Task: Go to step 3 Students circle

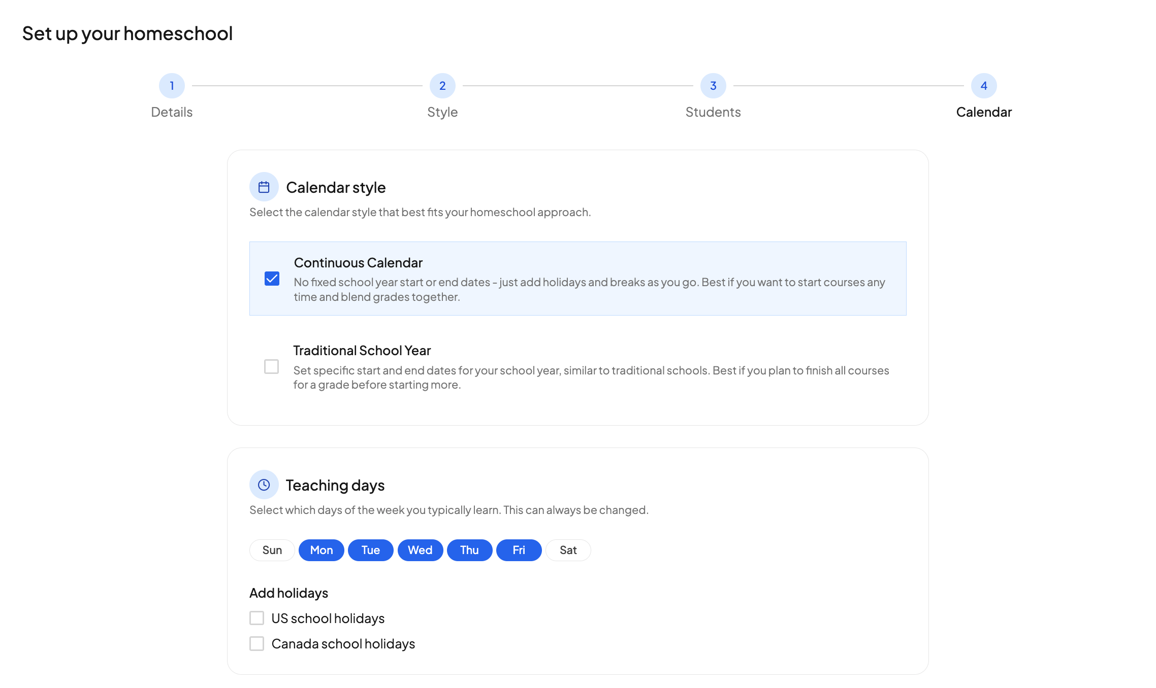Action: (x=713, y=86)
